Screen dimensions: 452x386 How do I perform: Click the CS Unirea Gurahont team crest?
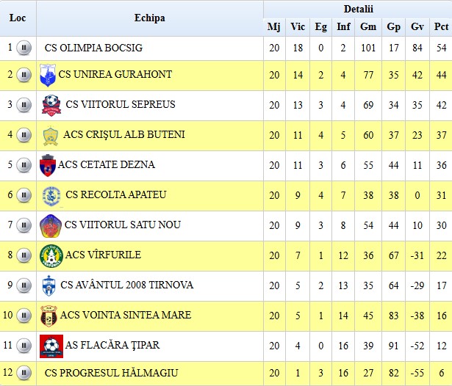(49, 75)
